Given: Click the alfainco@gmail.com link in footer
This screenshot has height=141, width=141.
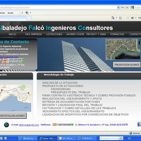Looking at the screenshot, I should coord(29,125).
